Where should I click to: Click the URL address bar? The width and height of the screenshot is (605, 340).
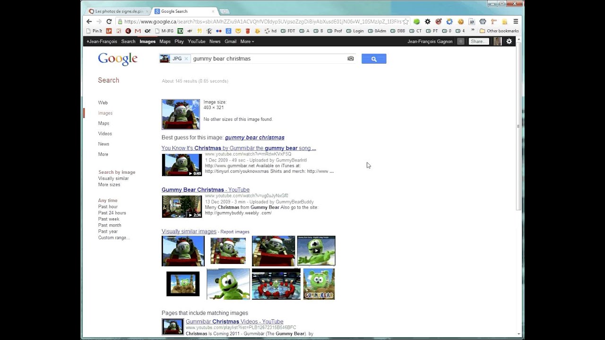pyautogui.click(x=263, y=21)
